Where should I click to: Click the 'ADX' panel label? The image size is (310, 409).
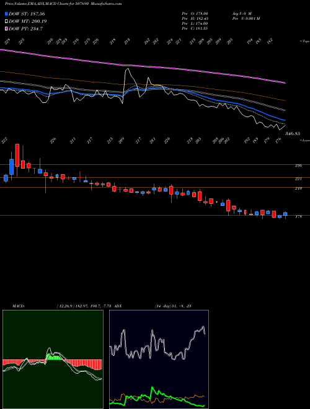click(118, 306)
